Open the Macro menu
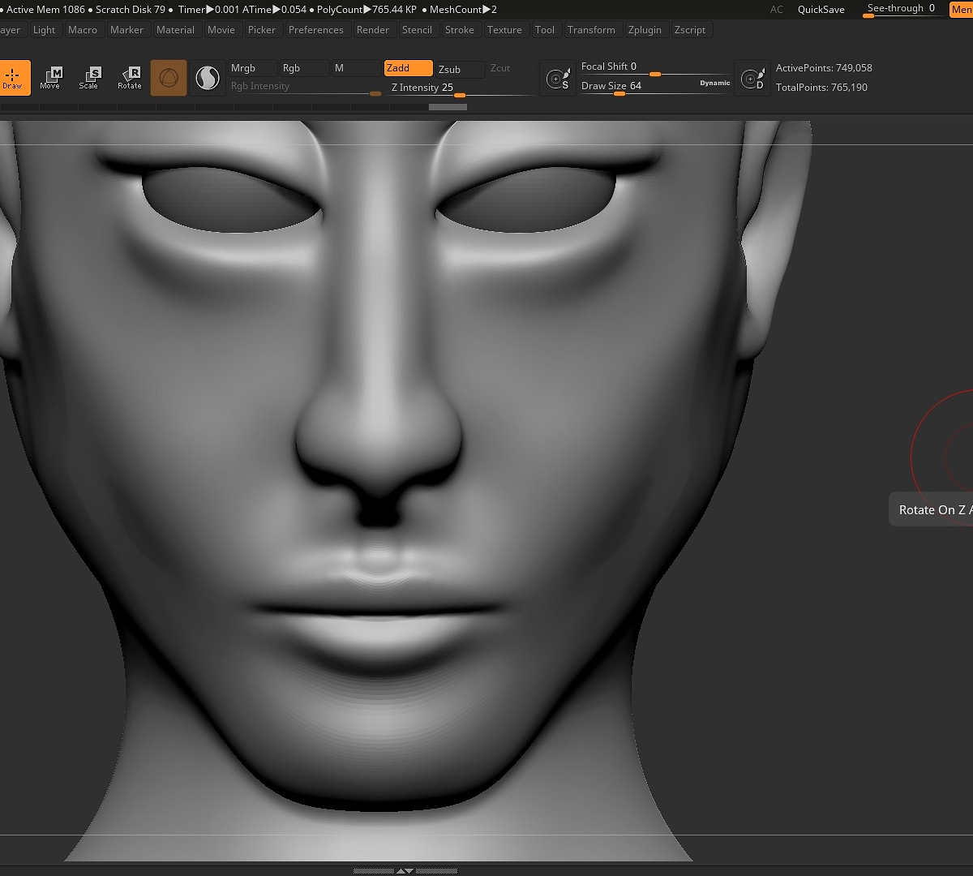 coord(83,30)
